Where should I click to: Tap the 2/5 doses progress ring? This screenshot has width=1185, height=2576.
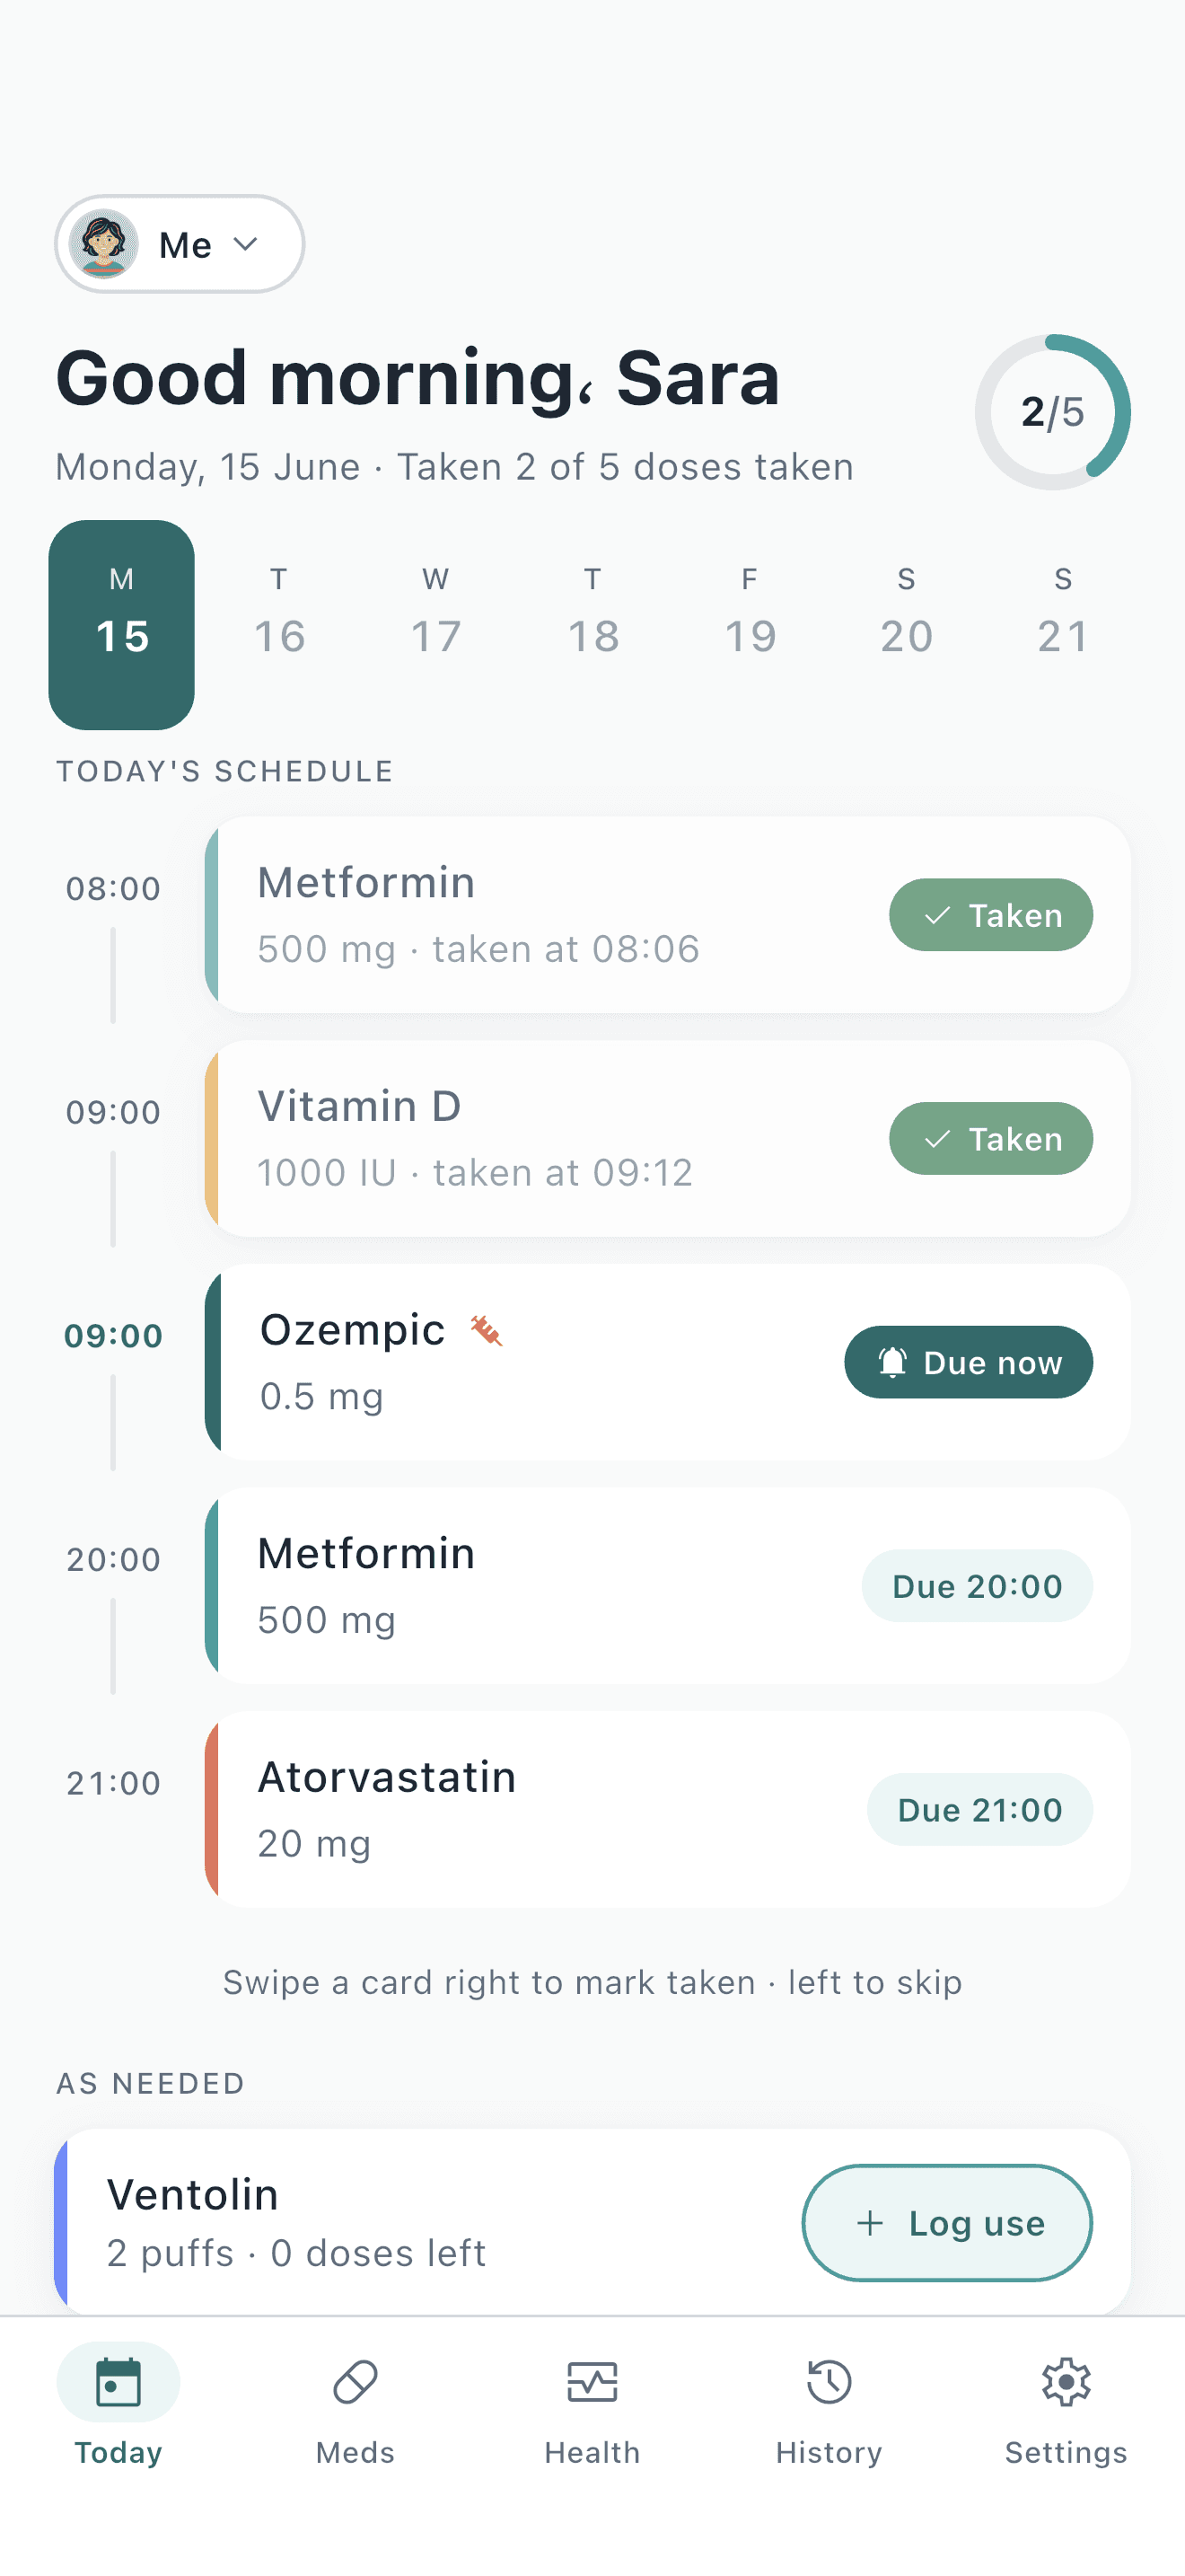1052,412
